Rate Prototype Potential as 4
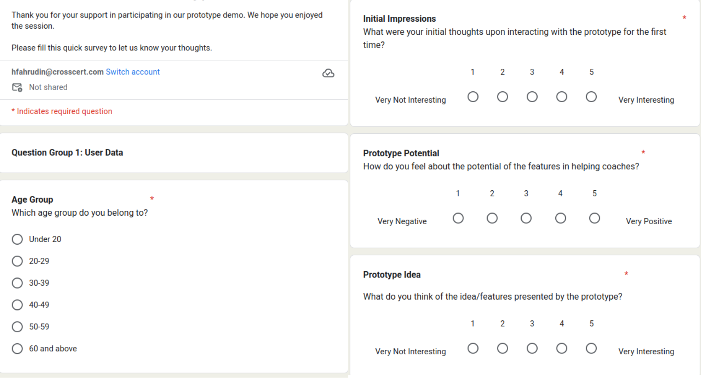 click(561, 219)
